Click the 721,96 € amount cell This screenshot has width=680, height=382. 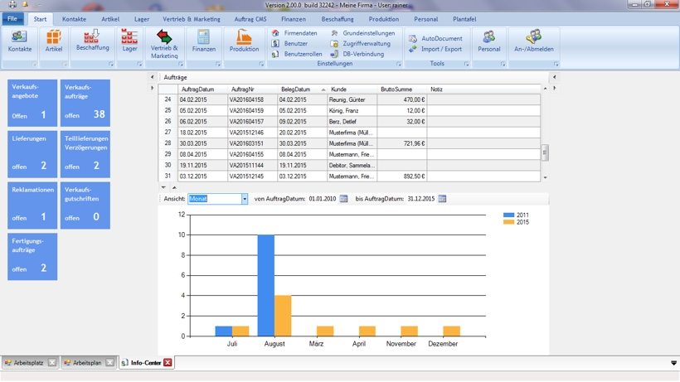[402, 143]
